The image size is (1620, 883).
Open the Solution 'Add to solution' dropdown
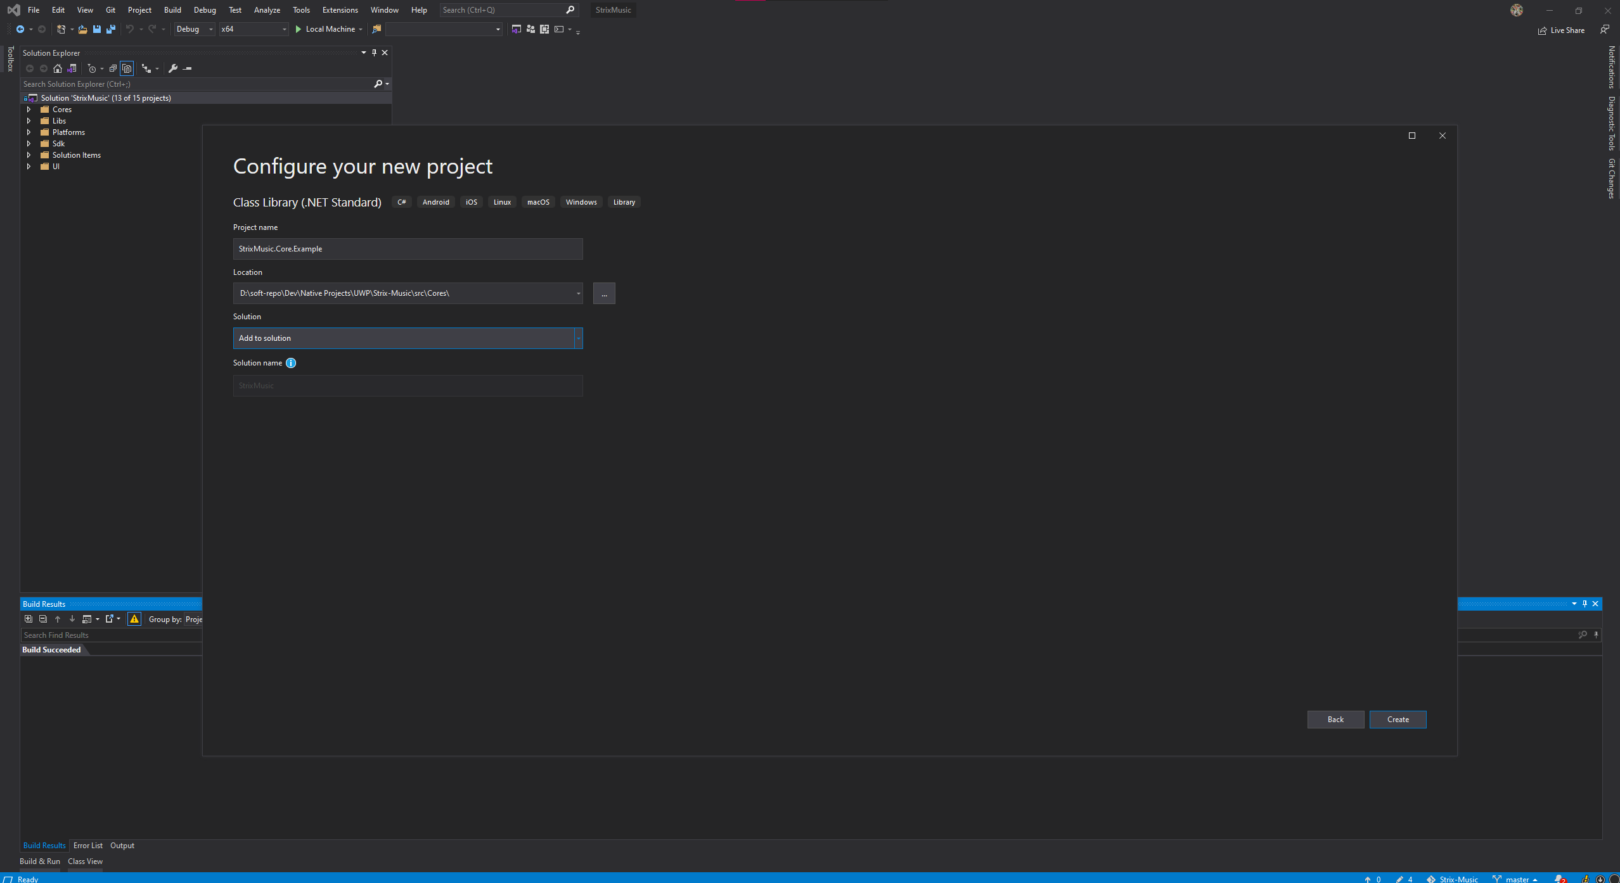pyautogui.click(x=578, y=338)
